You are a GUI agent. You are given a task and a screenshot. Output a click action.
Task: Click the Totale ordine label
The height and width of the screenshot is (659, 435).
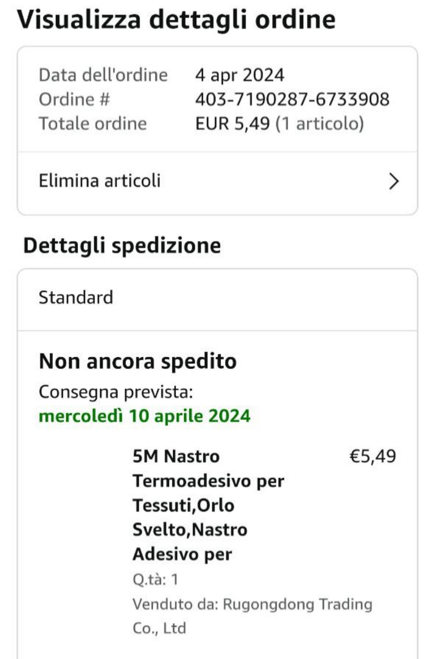[93, 123]
